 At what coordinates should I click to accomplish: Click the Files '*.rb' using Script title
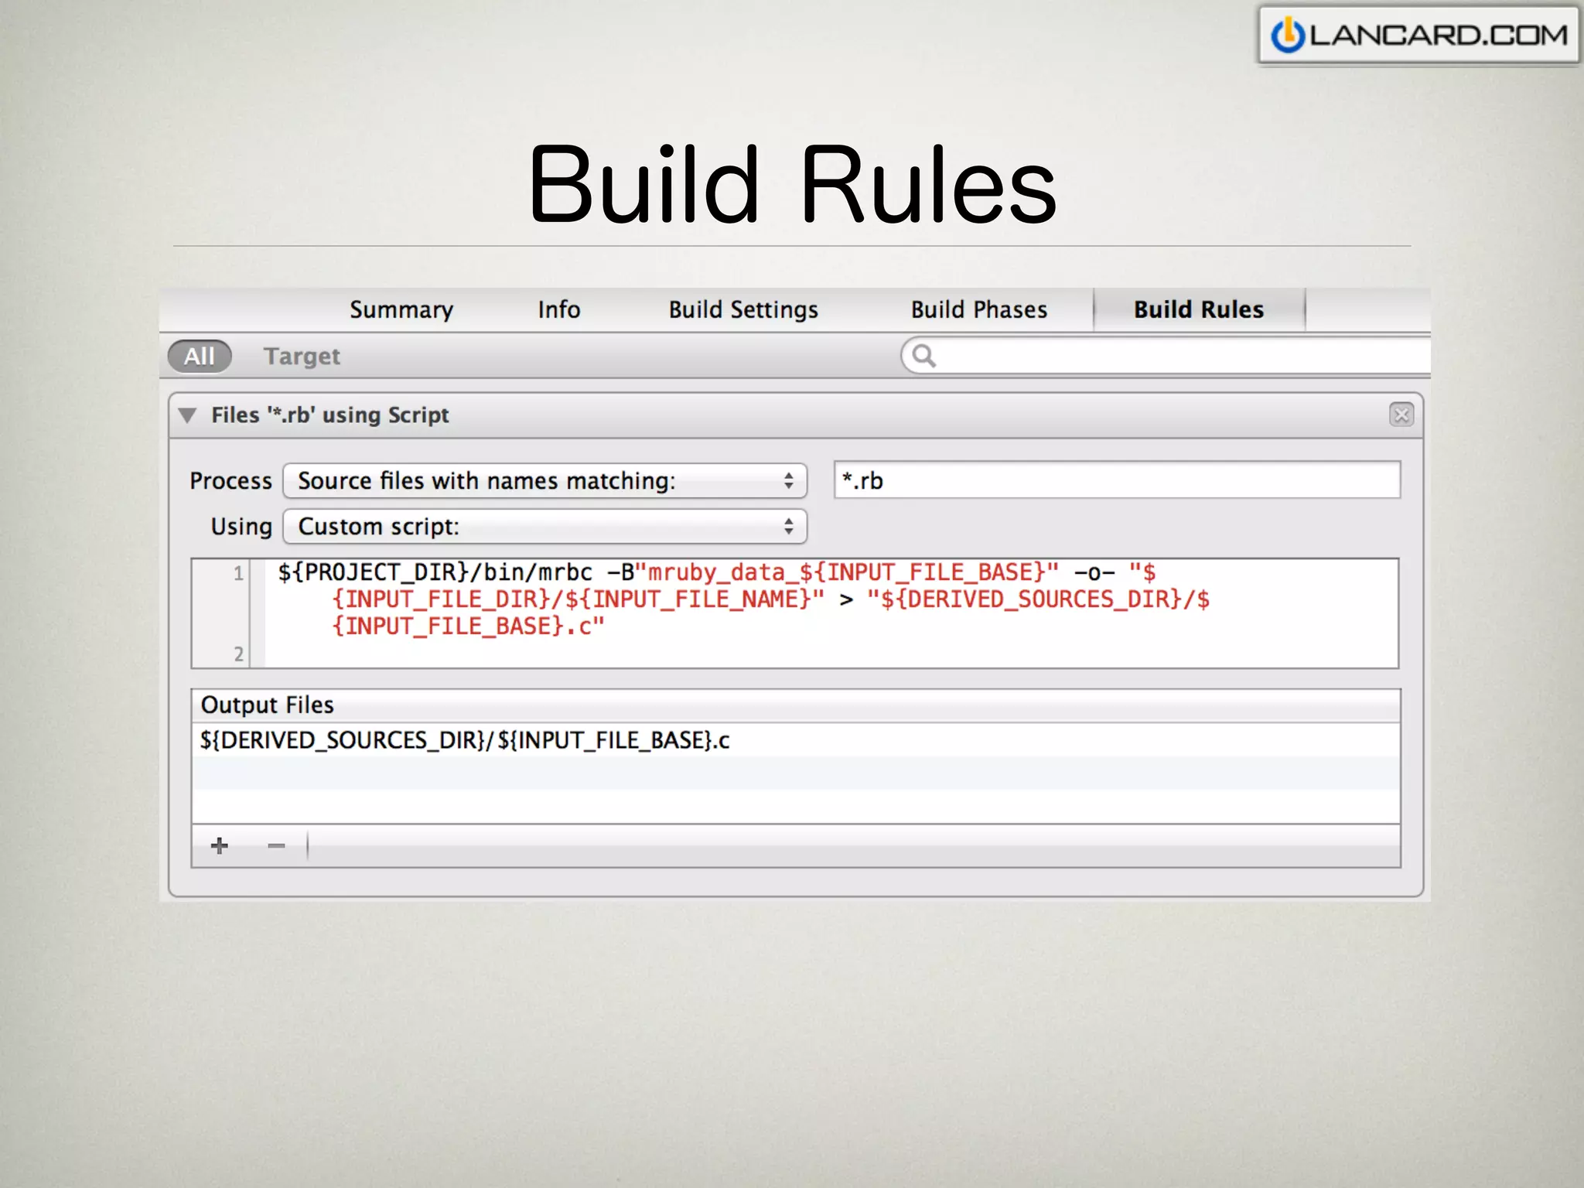329,415
